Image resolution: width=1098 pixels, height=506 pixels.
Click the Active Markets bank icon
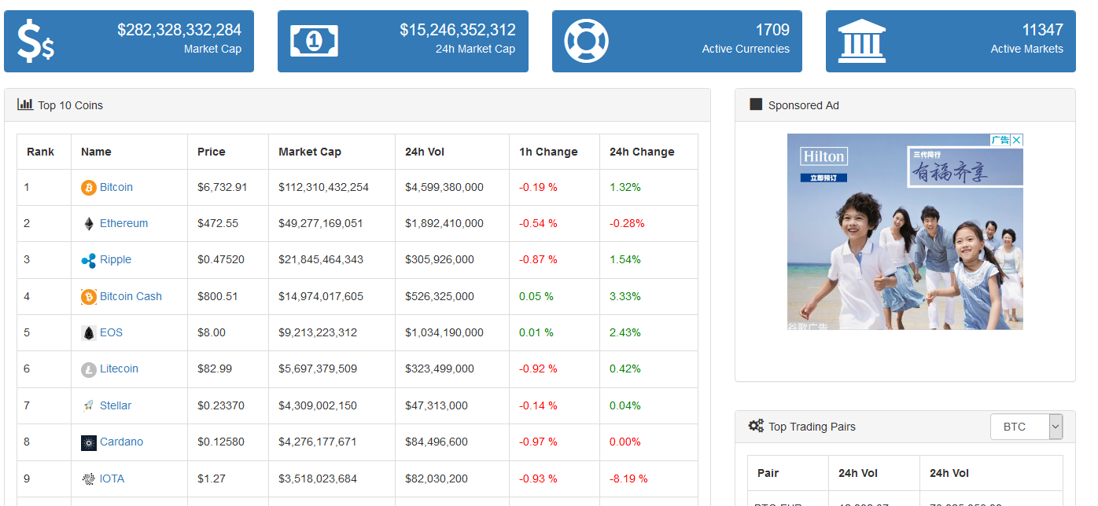tap(861, 41)
